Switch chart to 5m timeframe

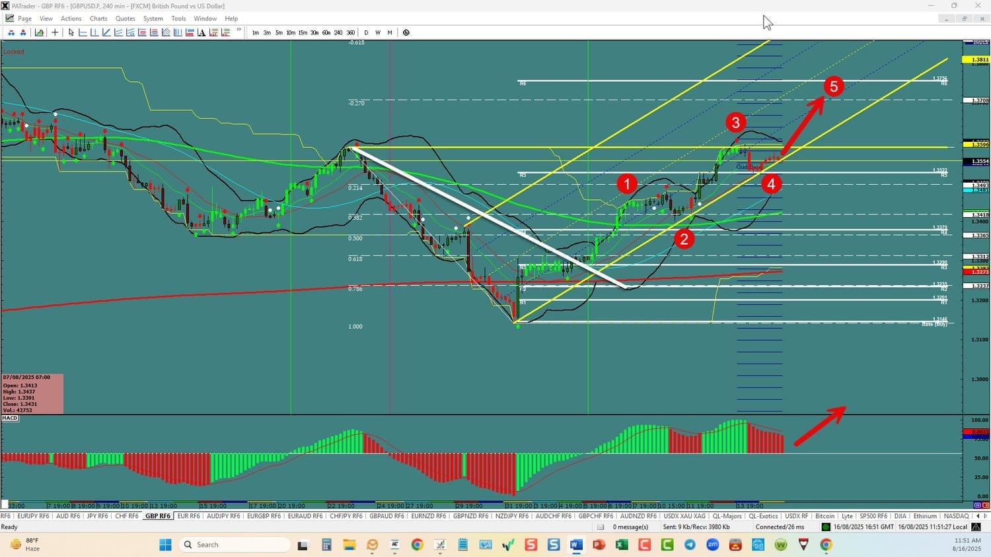(x=279, y=32)
